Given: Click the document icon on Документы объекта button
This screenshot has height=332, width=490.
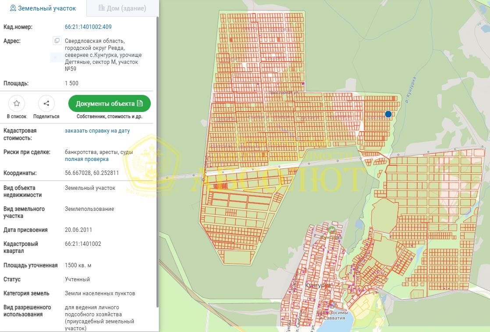Looking at the screenshot, I should pos(140,103).
